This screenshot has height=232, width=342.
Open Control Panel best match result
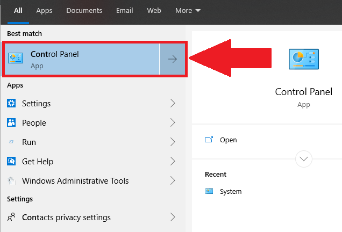[x=82, y=59]
